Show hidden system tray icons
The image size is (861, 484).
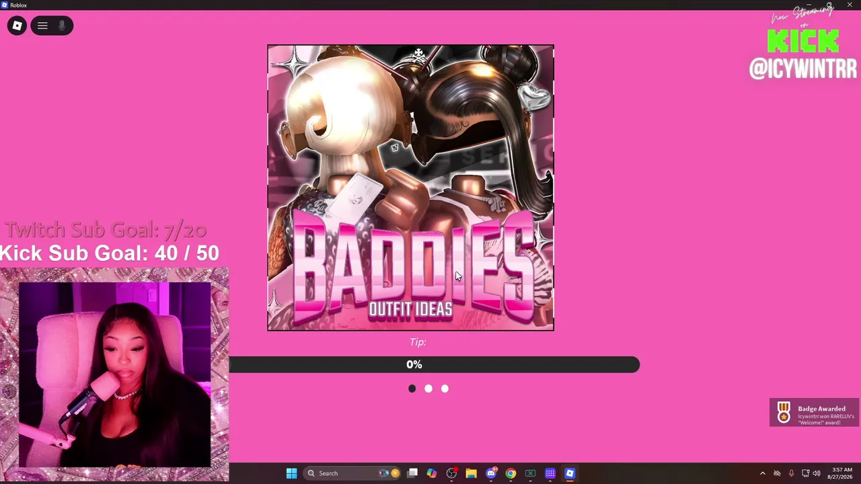pyautogui.click(x=762, y=473)
